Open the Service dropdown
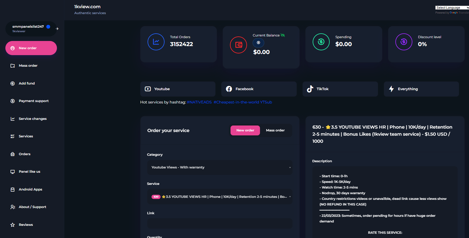469x238 pixels. pyautogui.click(x=220, y=197)
